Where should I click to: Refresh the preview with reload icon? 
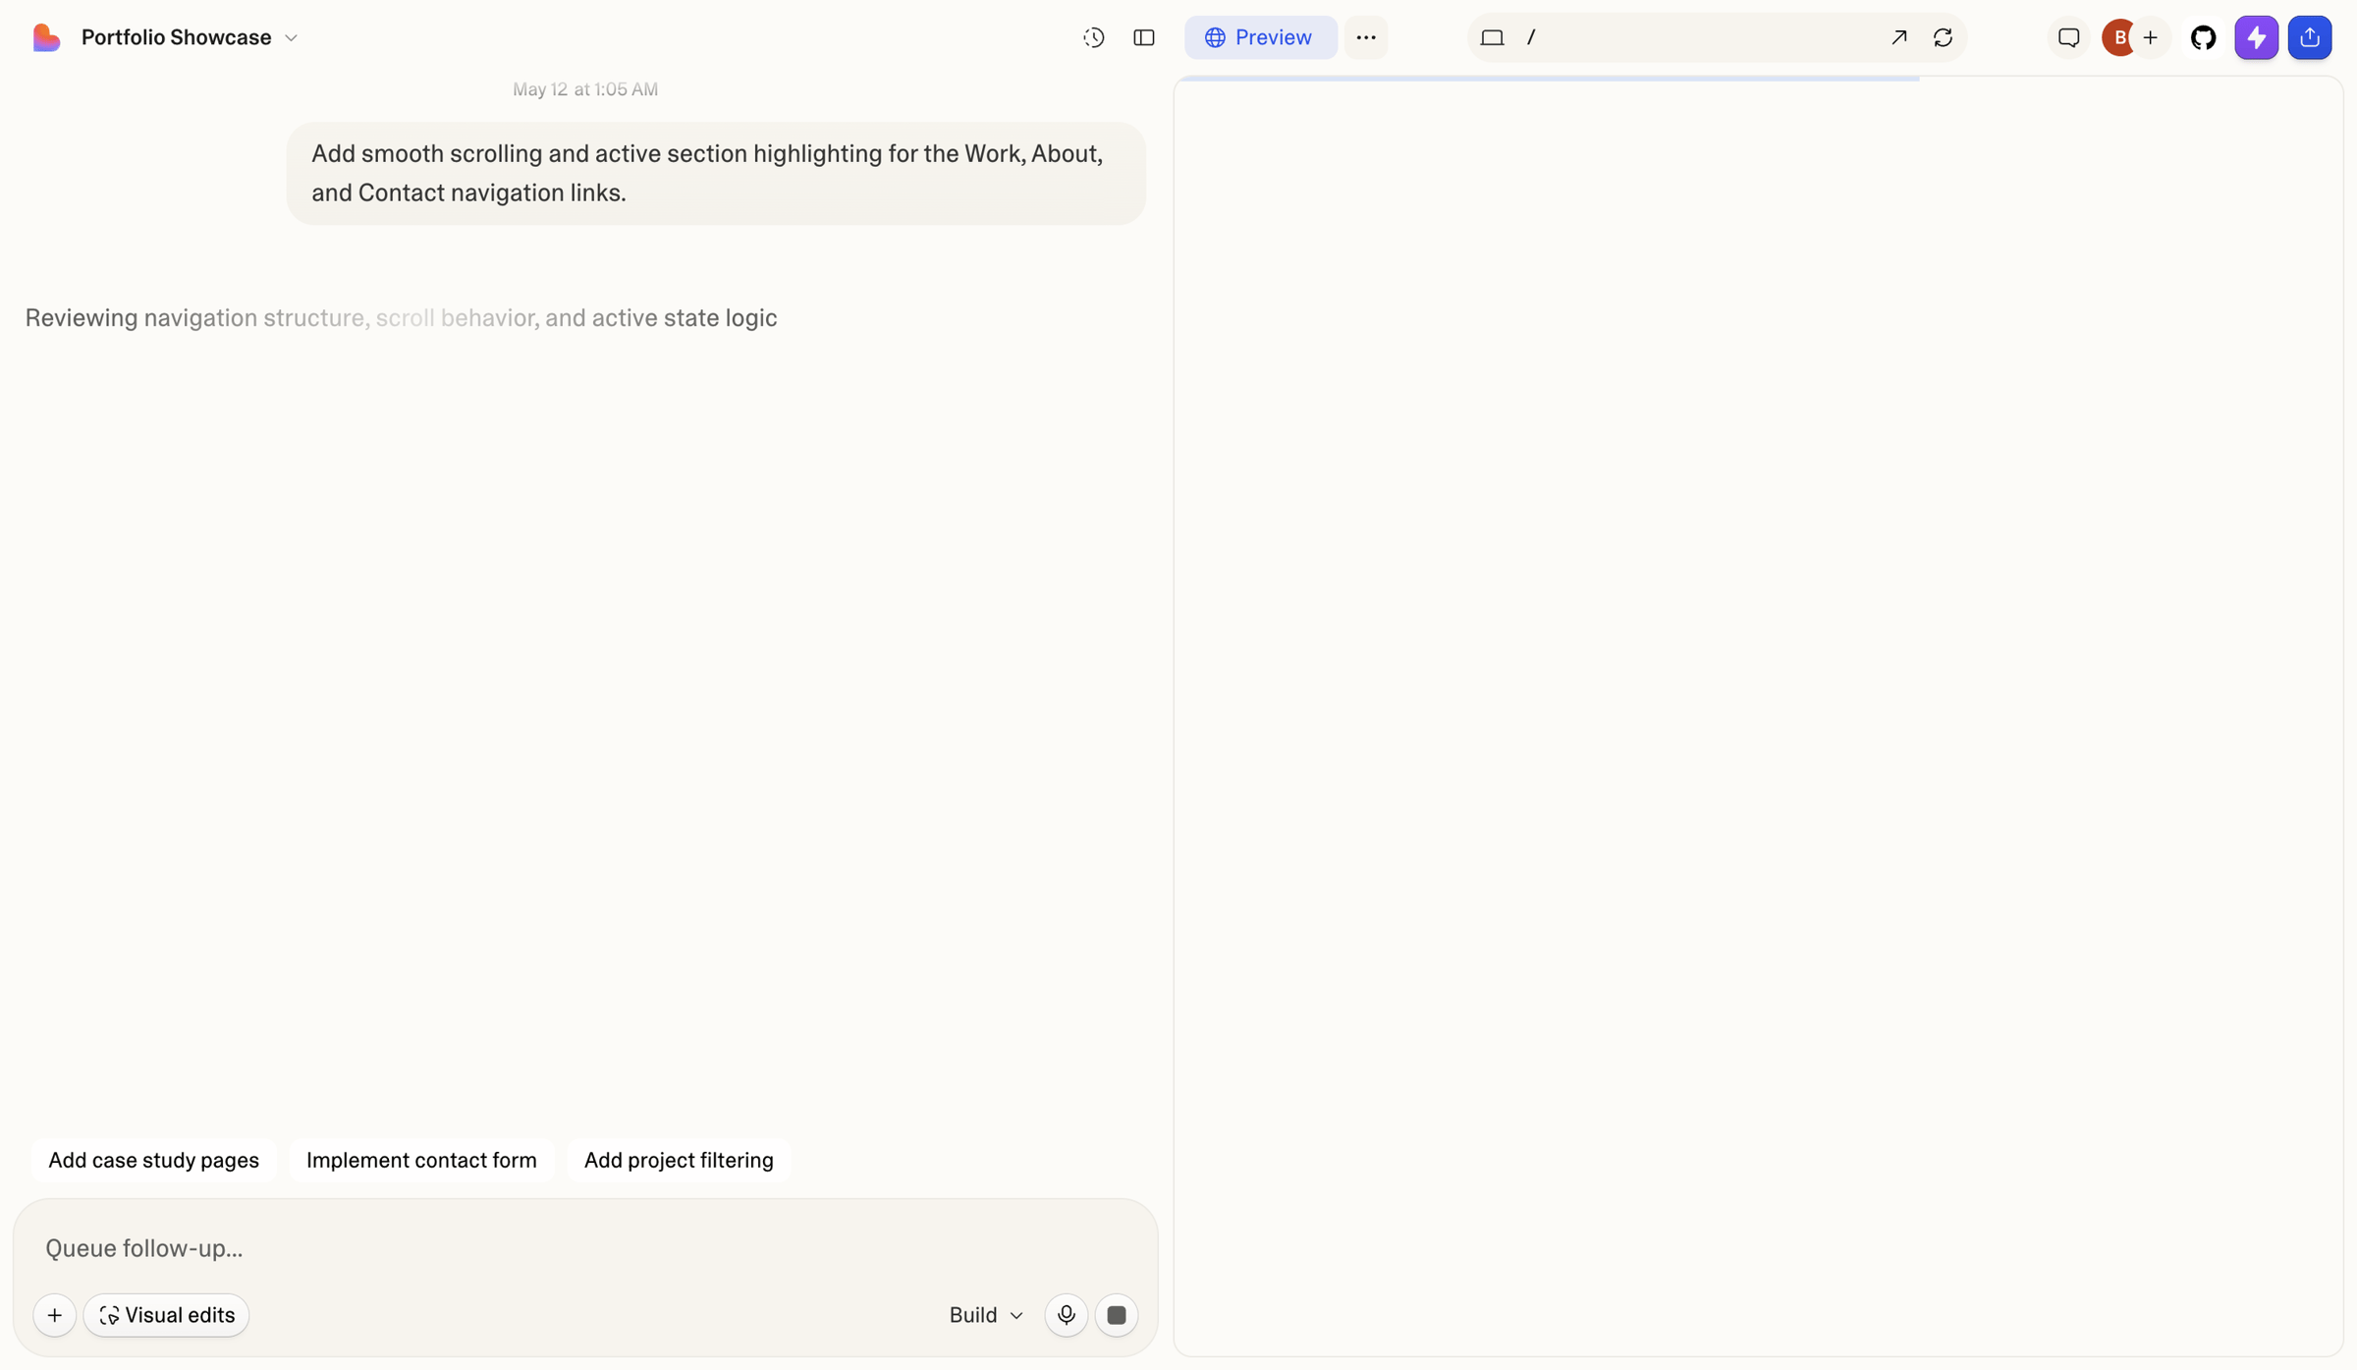point(1943,37)
